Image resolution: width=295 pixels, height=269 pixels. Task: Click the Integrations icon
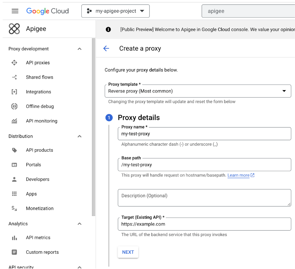point(14,91)
